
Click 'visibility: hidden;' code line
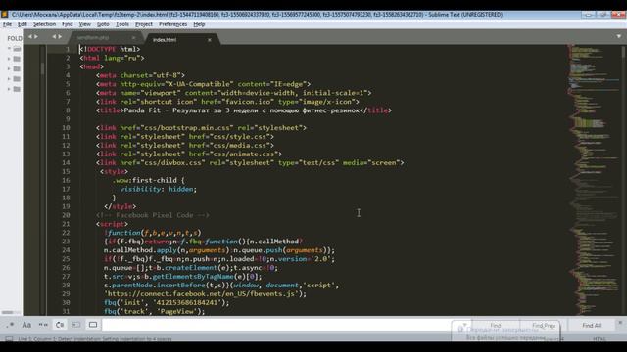click(159, 189)
